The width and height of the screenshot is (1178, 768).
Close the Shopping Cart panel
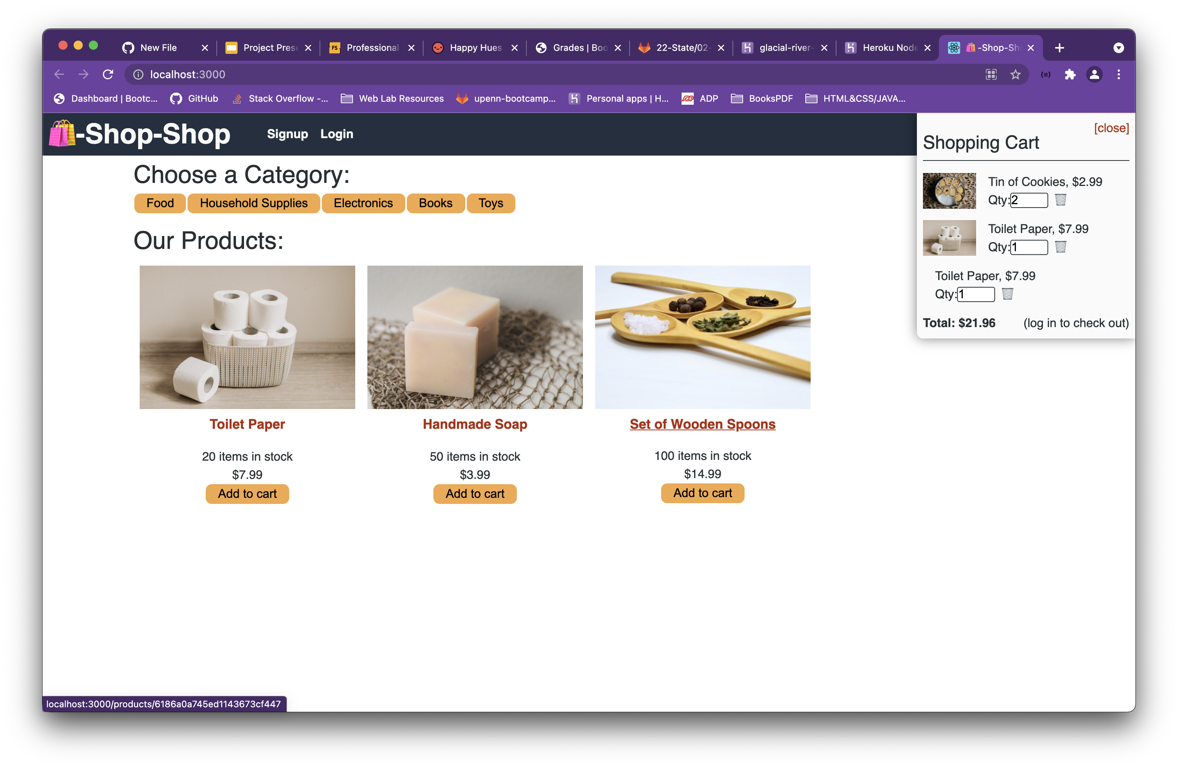point(1111,128)
